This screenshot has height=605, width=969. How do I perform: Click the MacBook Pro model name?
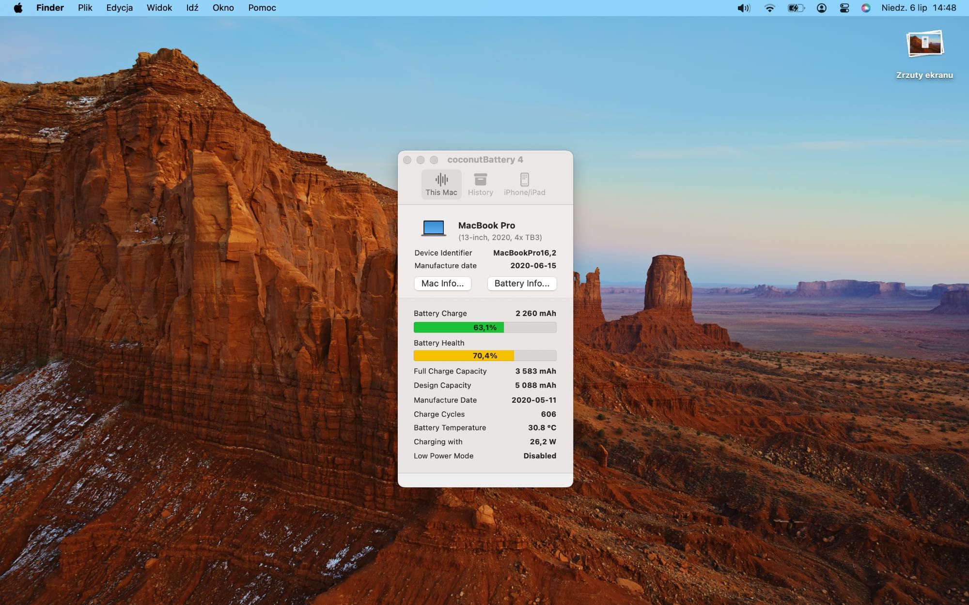pos(486,226)
